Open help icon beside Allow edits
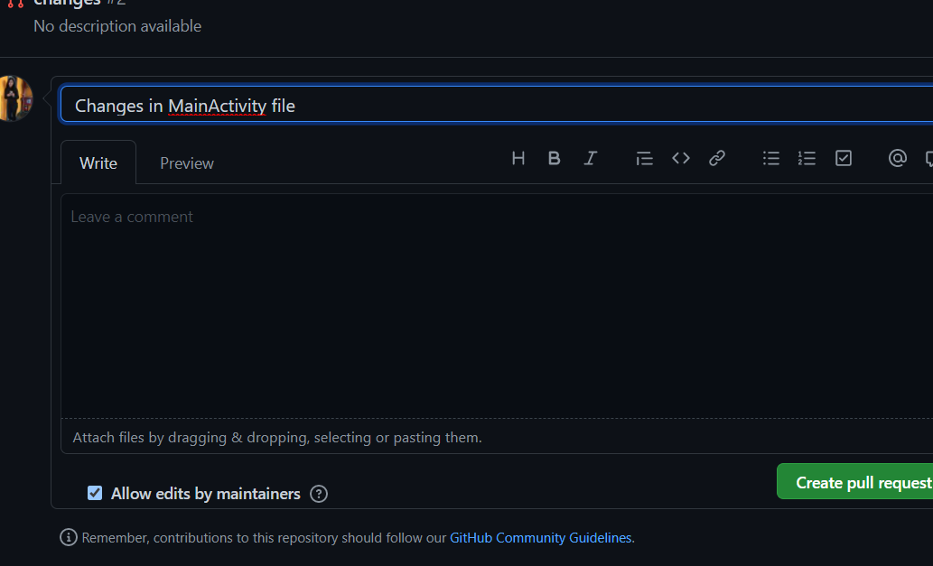 (319, 494)
